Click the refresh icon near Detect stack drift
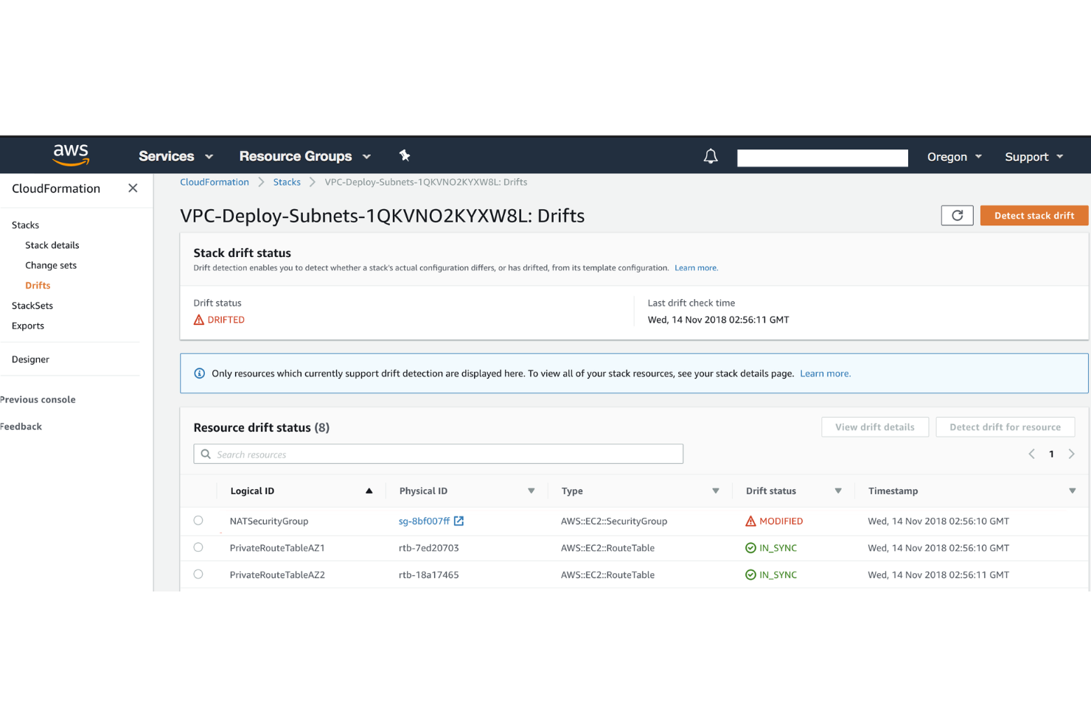Viewport: 1091px width, 727px height. (957, 215)
